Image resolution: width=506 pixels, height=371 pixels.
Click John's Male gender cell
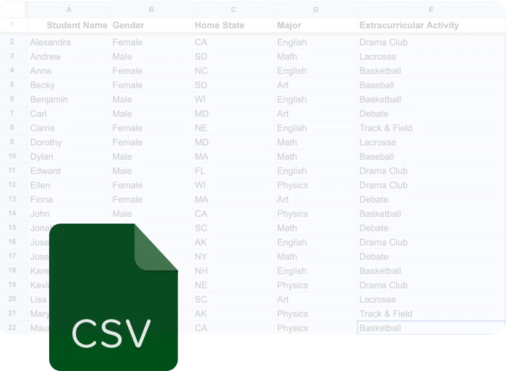coord(151,214)
